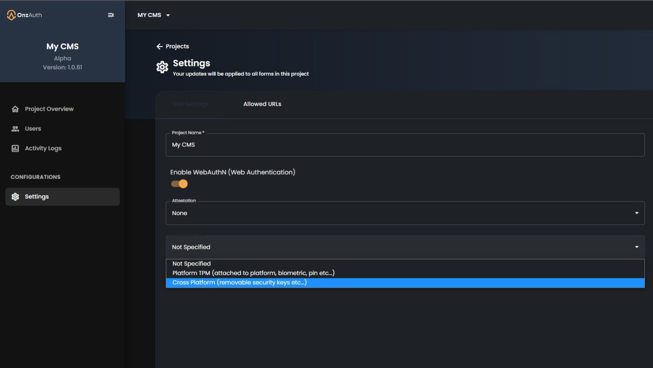Viewport: 653px width, 368px height.
Task: Click the OnzAuth logo
Action: pos(25,15)
